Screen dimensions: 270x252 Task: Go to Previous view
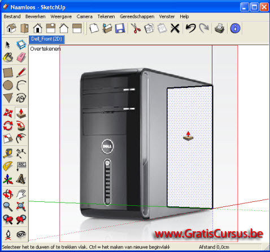(x=8, y=219)
